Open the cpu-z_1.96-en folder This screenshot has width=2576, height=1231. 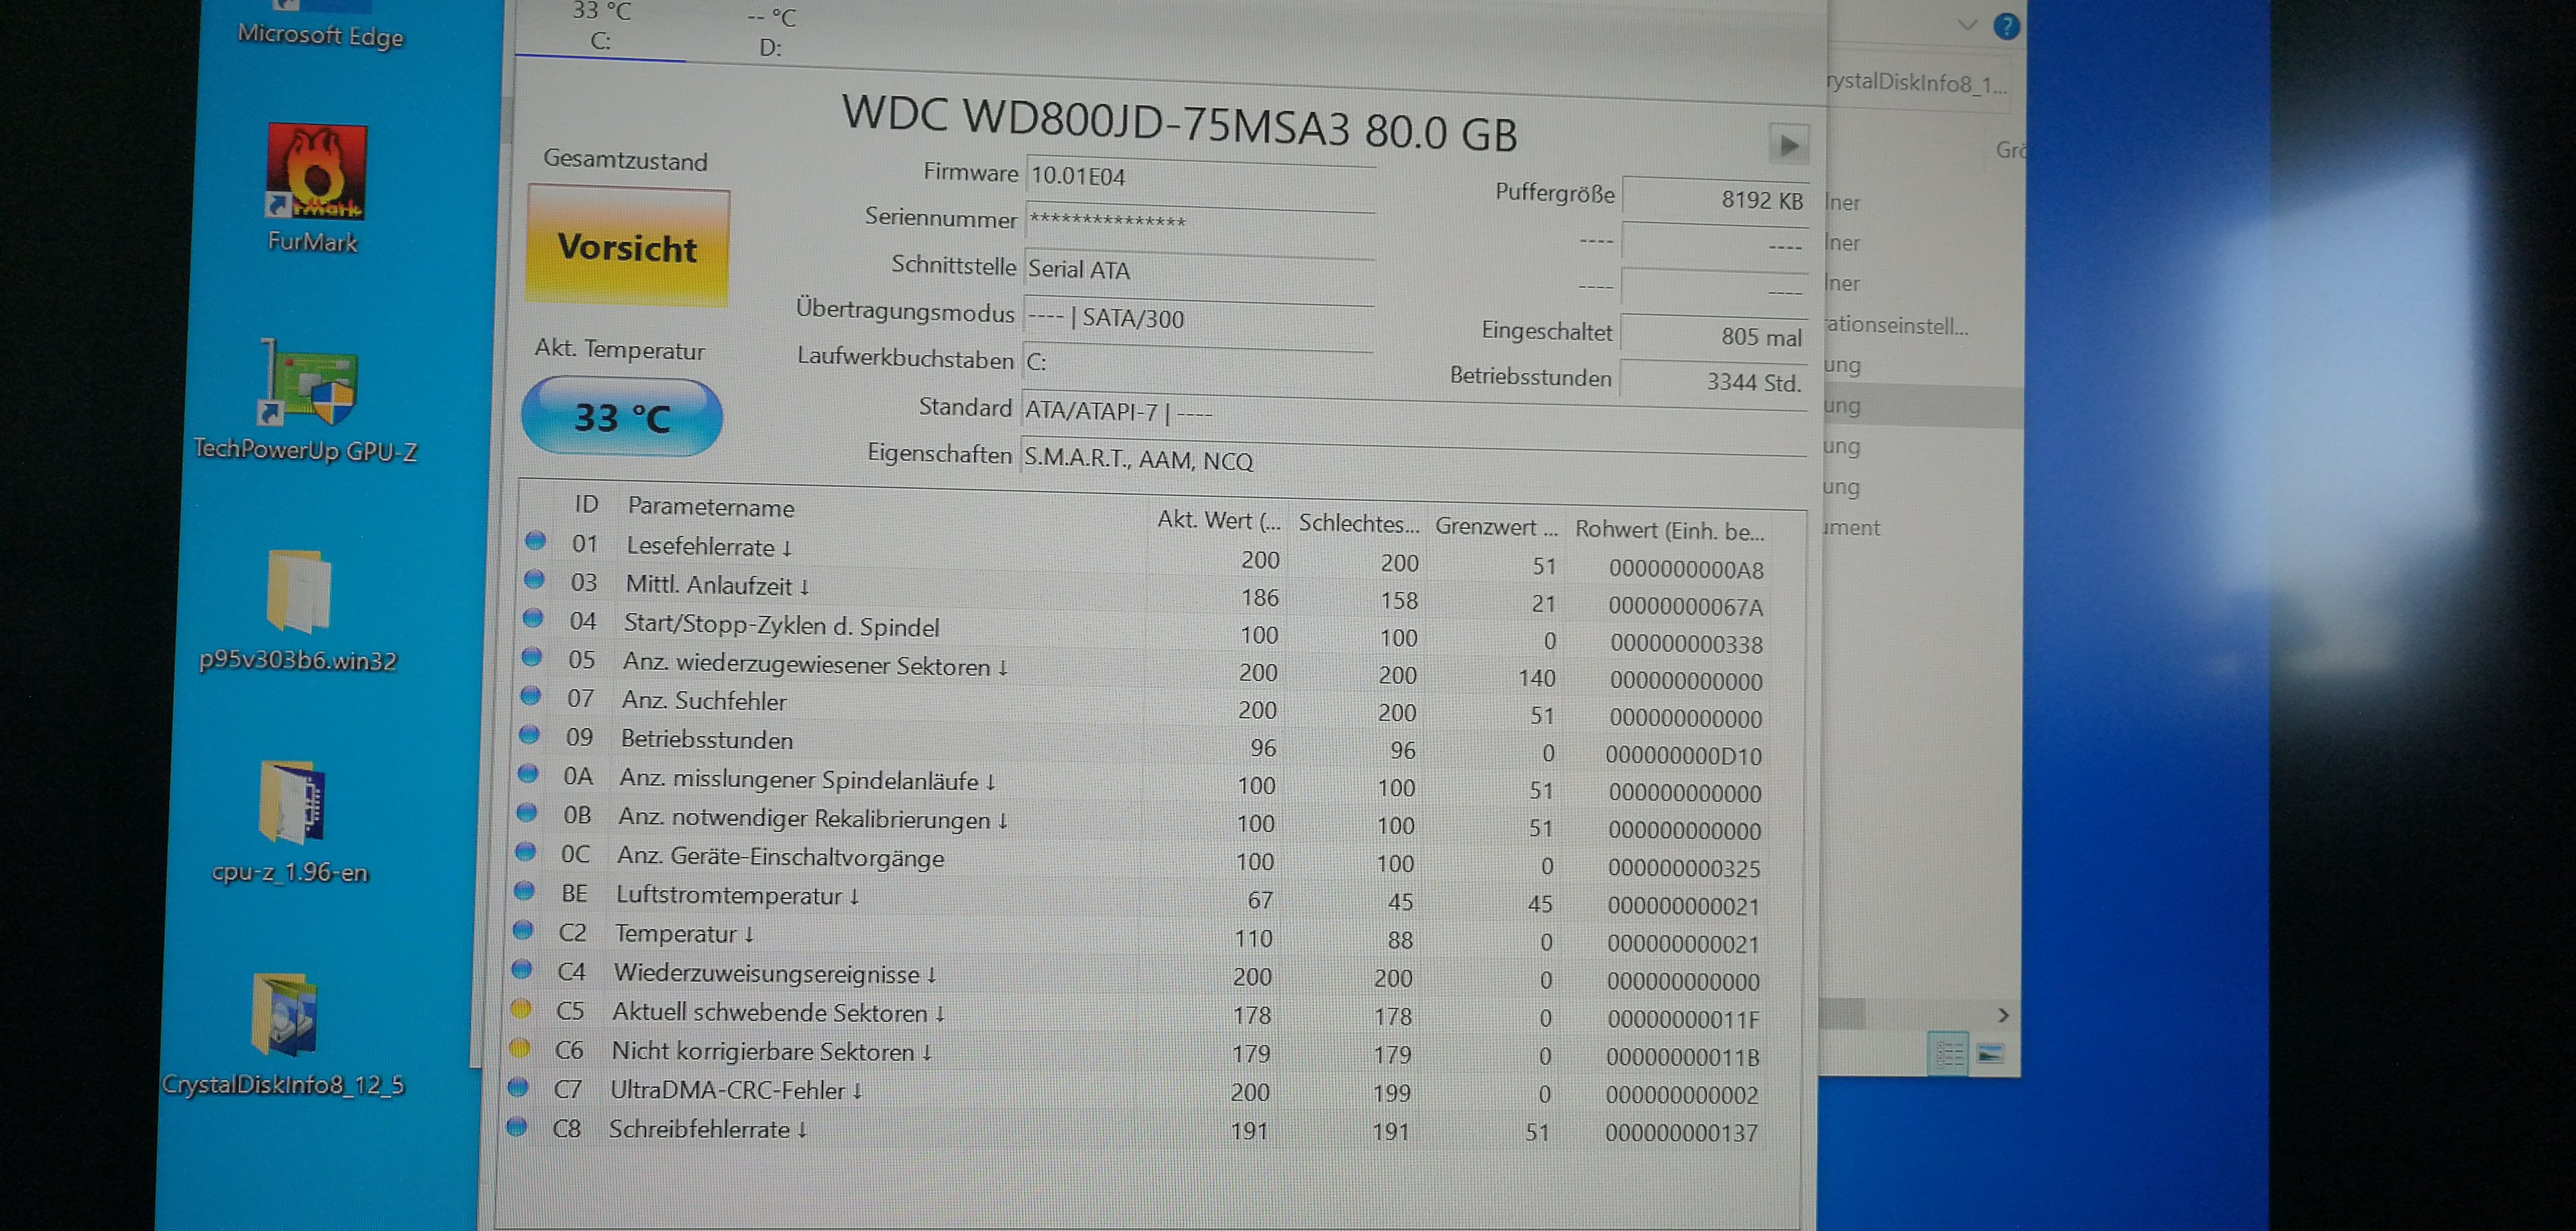[292, 803]
